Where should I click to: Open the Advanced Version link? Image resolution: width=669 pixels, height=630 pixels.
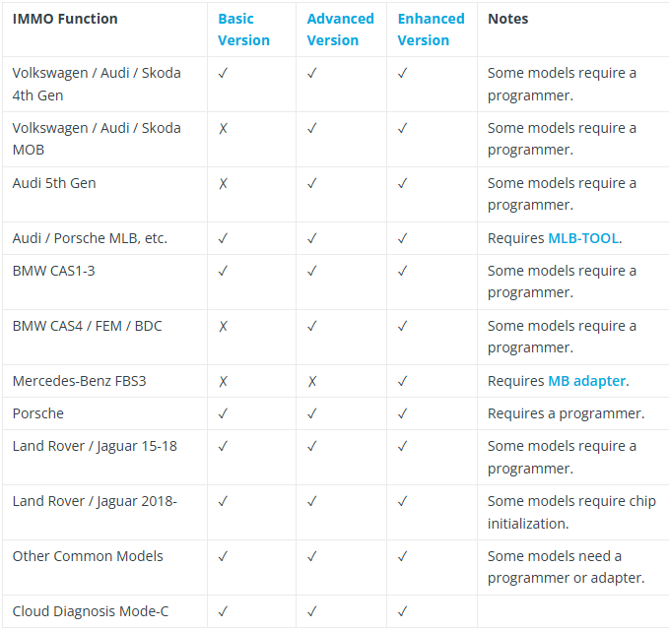point(341,30)
